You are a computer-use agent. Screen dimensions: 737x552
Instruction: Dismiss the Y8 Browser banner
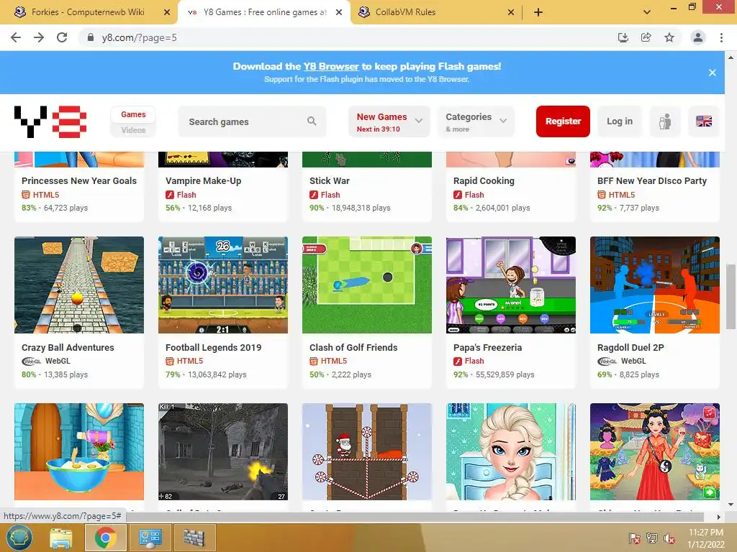tap(712, 73)
